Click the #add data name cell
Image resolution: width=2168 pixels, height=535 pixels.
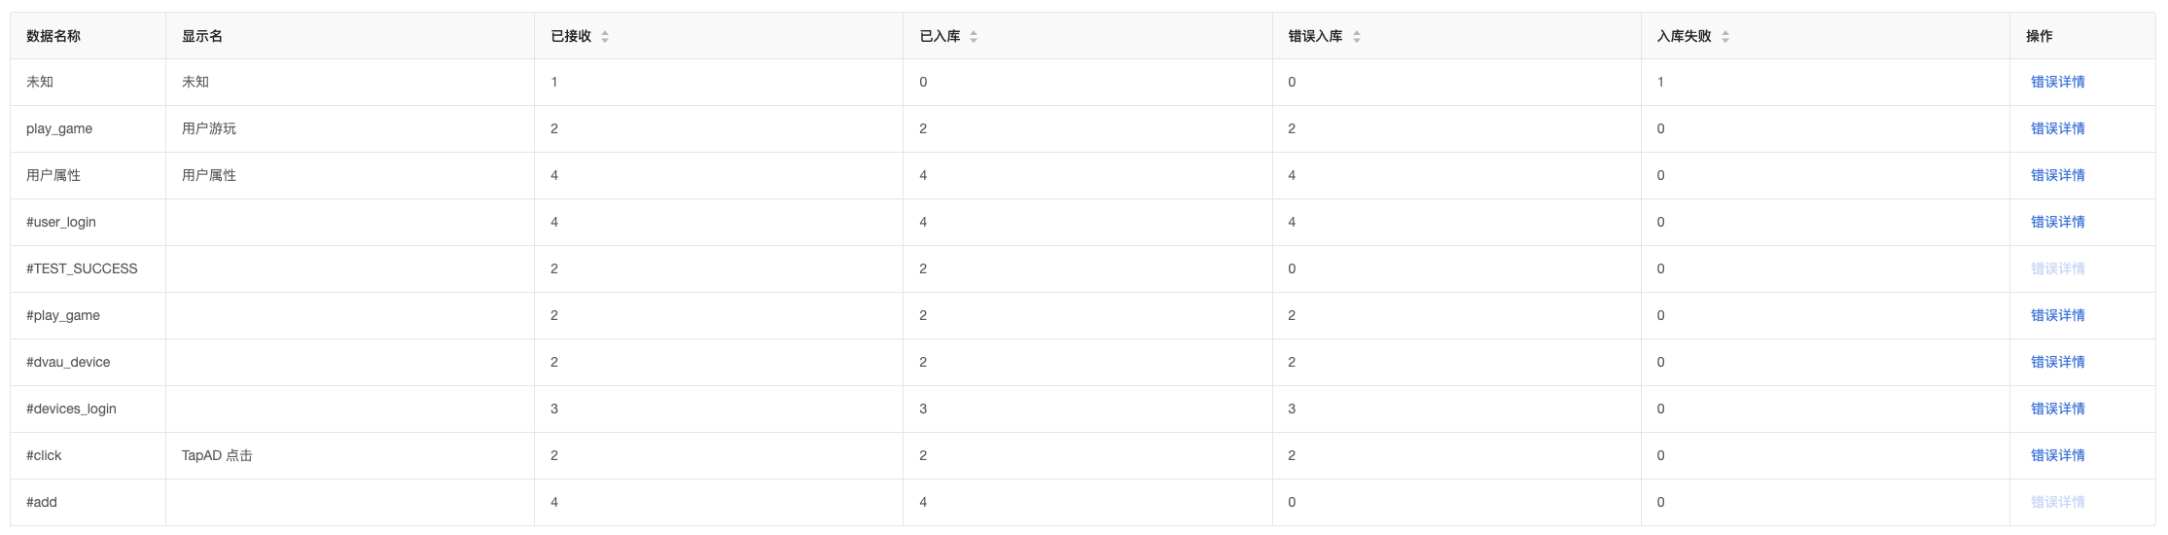(x=89, y=502)
